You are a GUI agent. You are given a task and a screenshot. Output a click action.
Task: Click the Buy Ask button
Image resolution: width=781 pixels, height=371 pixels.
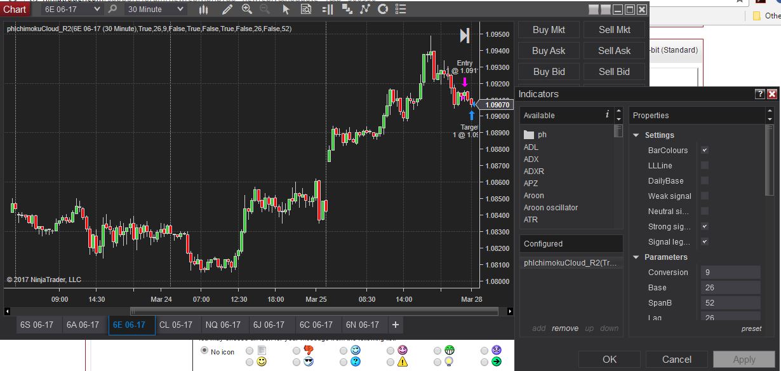coord(549,51)
